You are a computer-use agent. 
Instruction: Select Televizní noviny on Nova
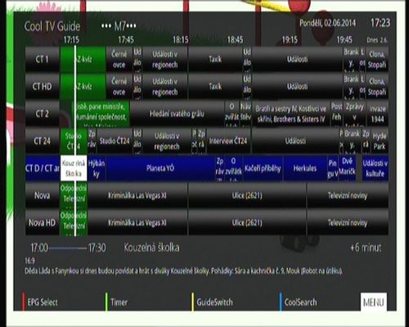tap(348, 196)
